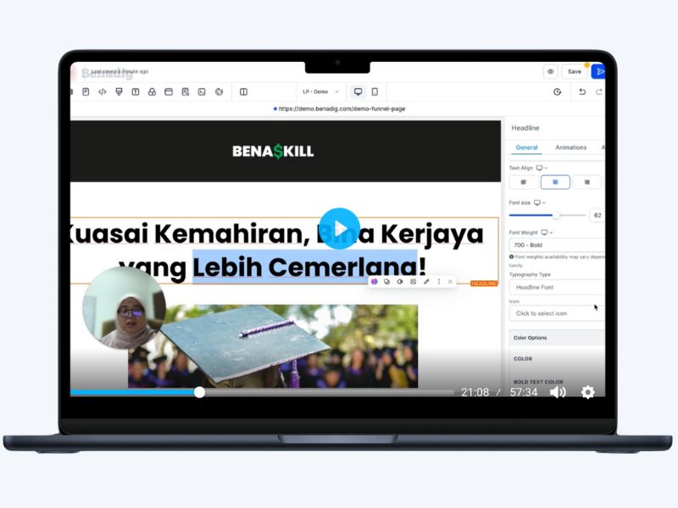
Task: Switch to mobile view mode
Action: coord(375,91)
